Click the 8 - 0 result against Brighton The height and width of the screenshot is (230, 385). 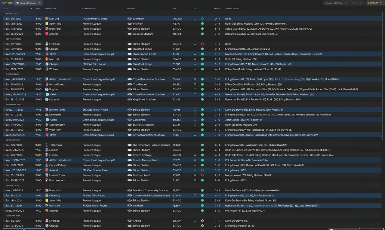click(x=217, y=89)
